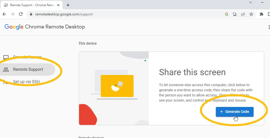Viewport: 270px width, 138px height.
Task: Open the side panel icon at toolbar edge
Action: [269, 14]
